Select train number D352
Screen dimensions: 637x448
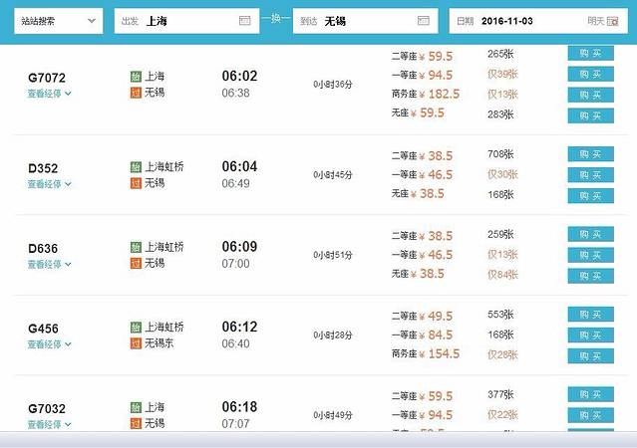tap(43, 168)
